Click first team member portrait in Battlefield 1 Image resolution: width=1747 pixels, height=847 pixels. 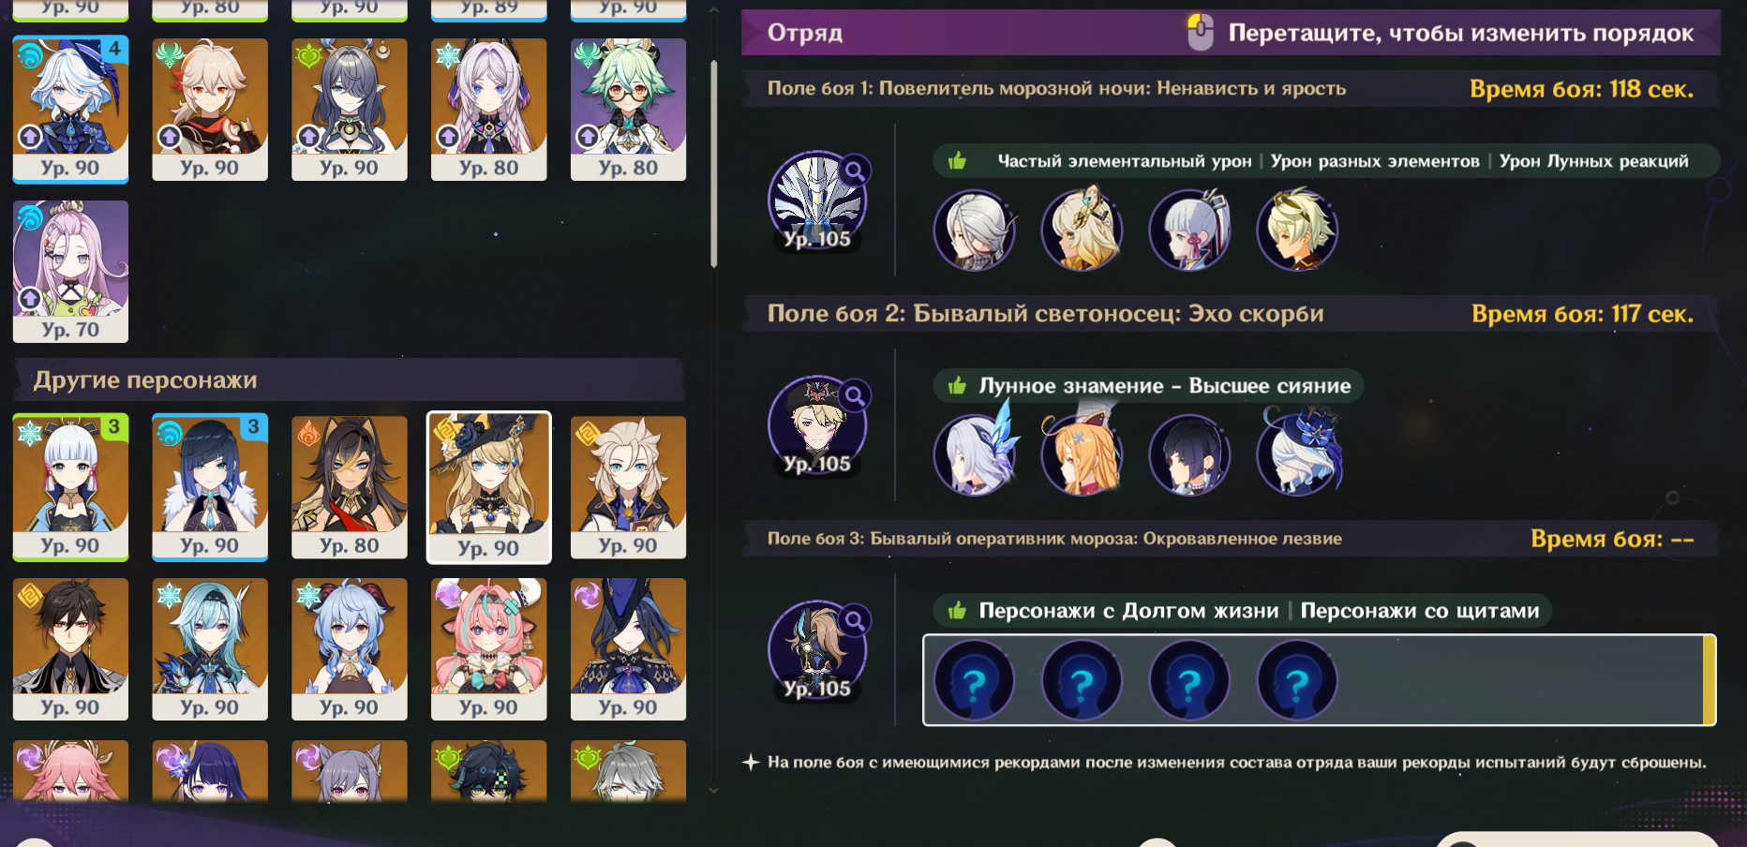974,230
